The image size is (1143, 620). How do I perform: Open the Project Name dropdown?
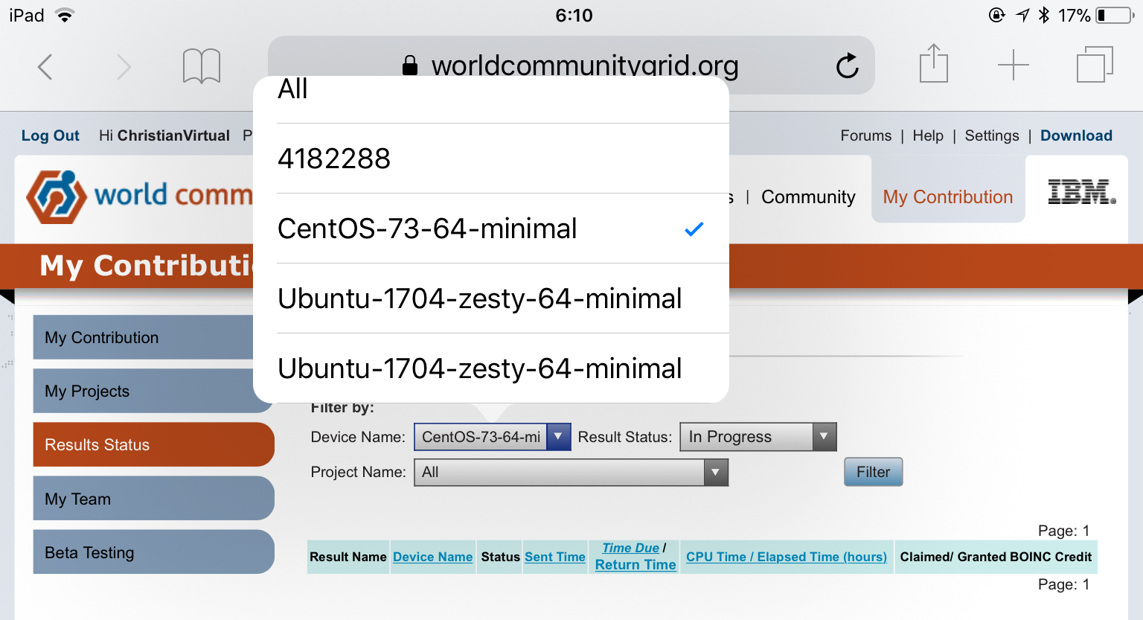pyautogui.click(x=570, y=473)
